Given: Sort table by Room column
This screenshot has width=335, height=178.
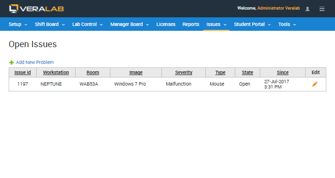Looking at the screenshot, I should click(x=93, y=73).
